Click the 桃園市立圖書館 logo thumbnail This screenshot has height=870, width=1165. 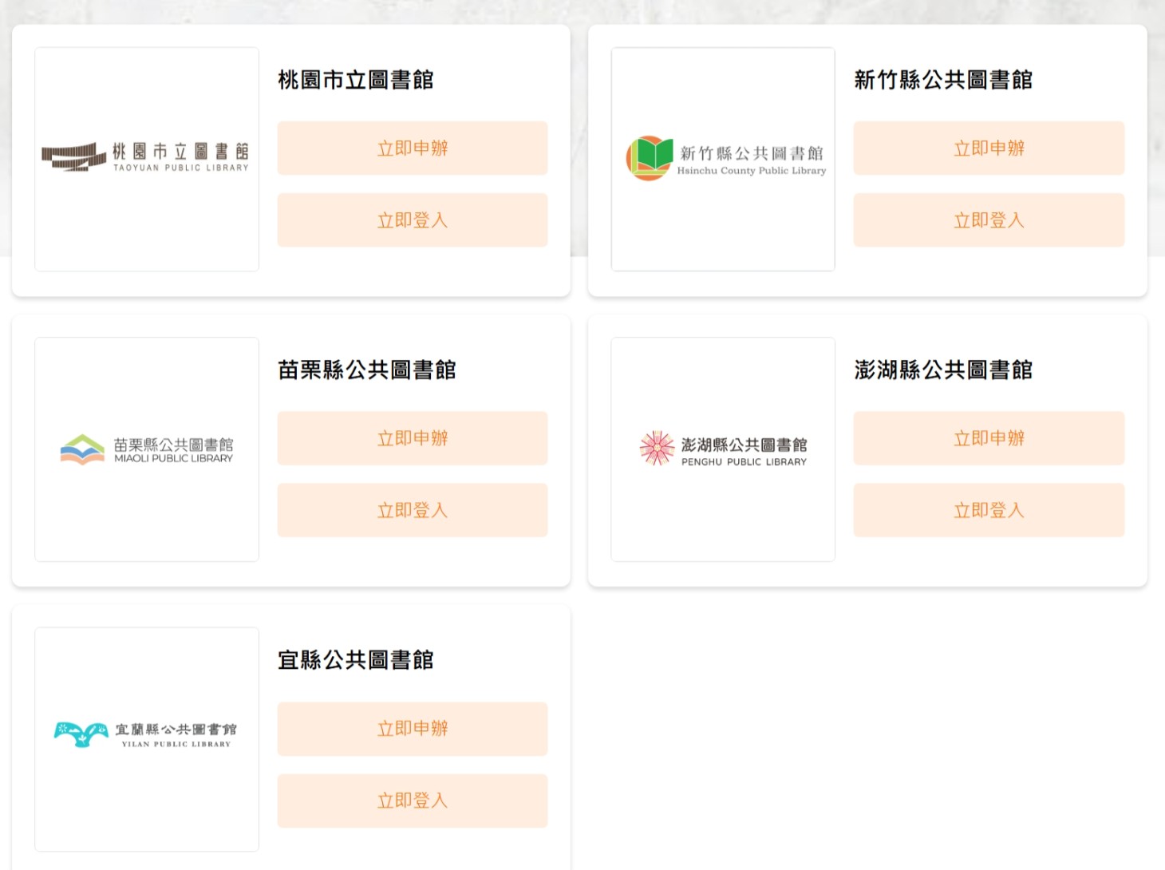147,160
